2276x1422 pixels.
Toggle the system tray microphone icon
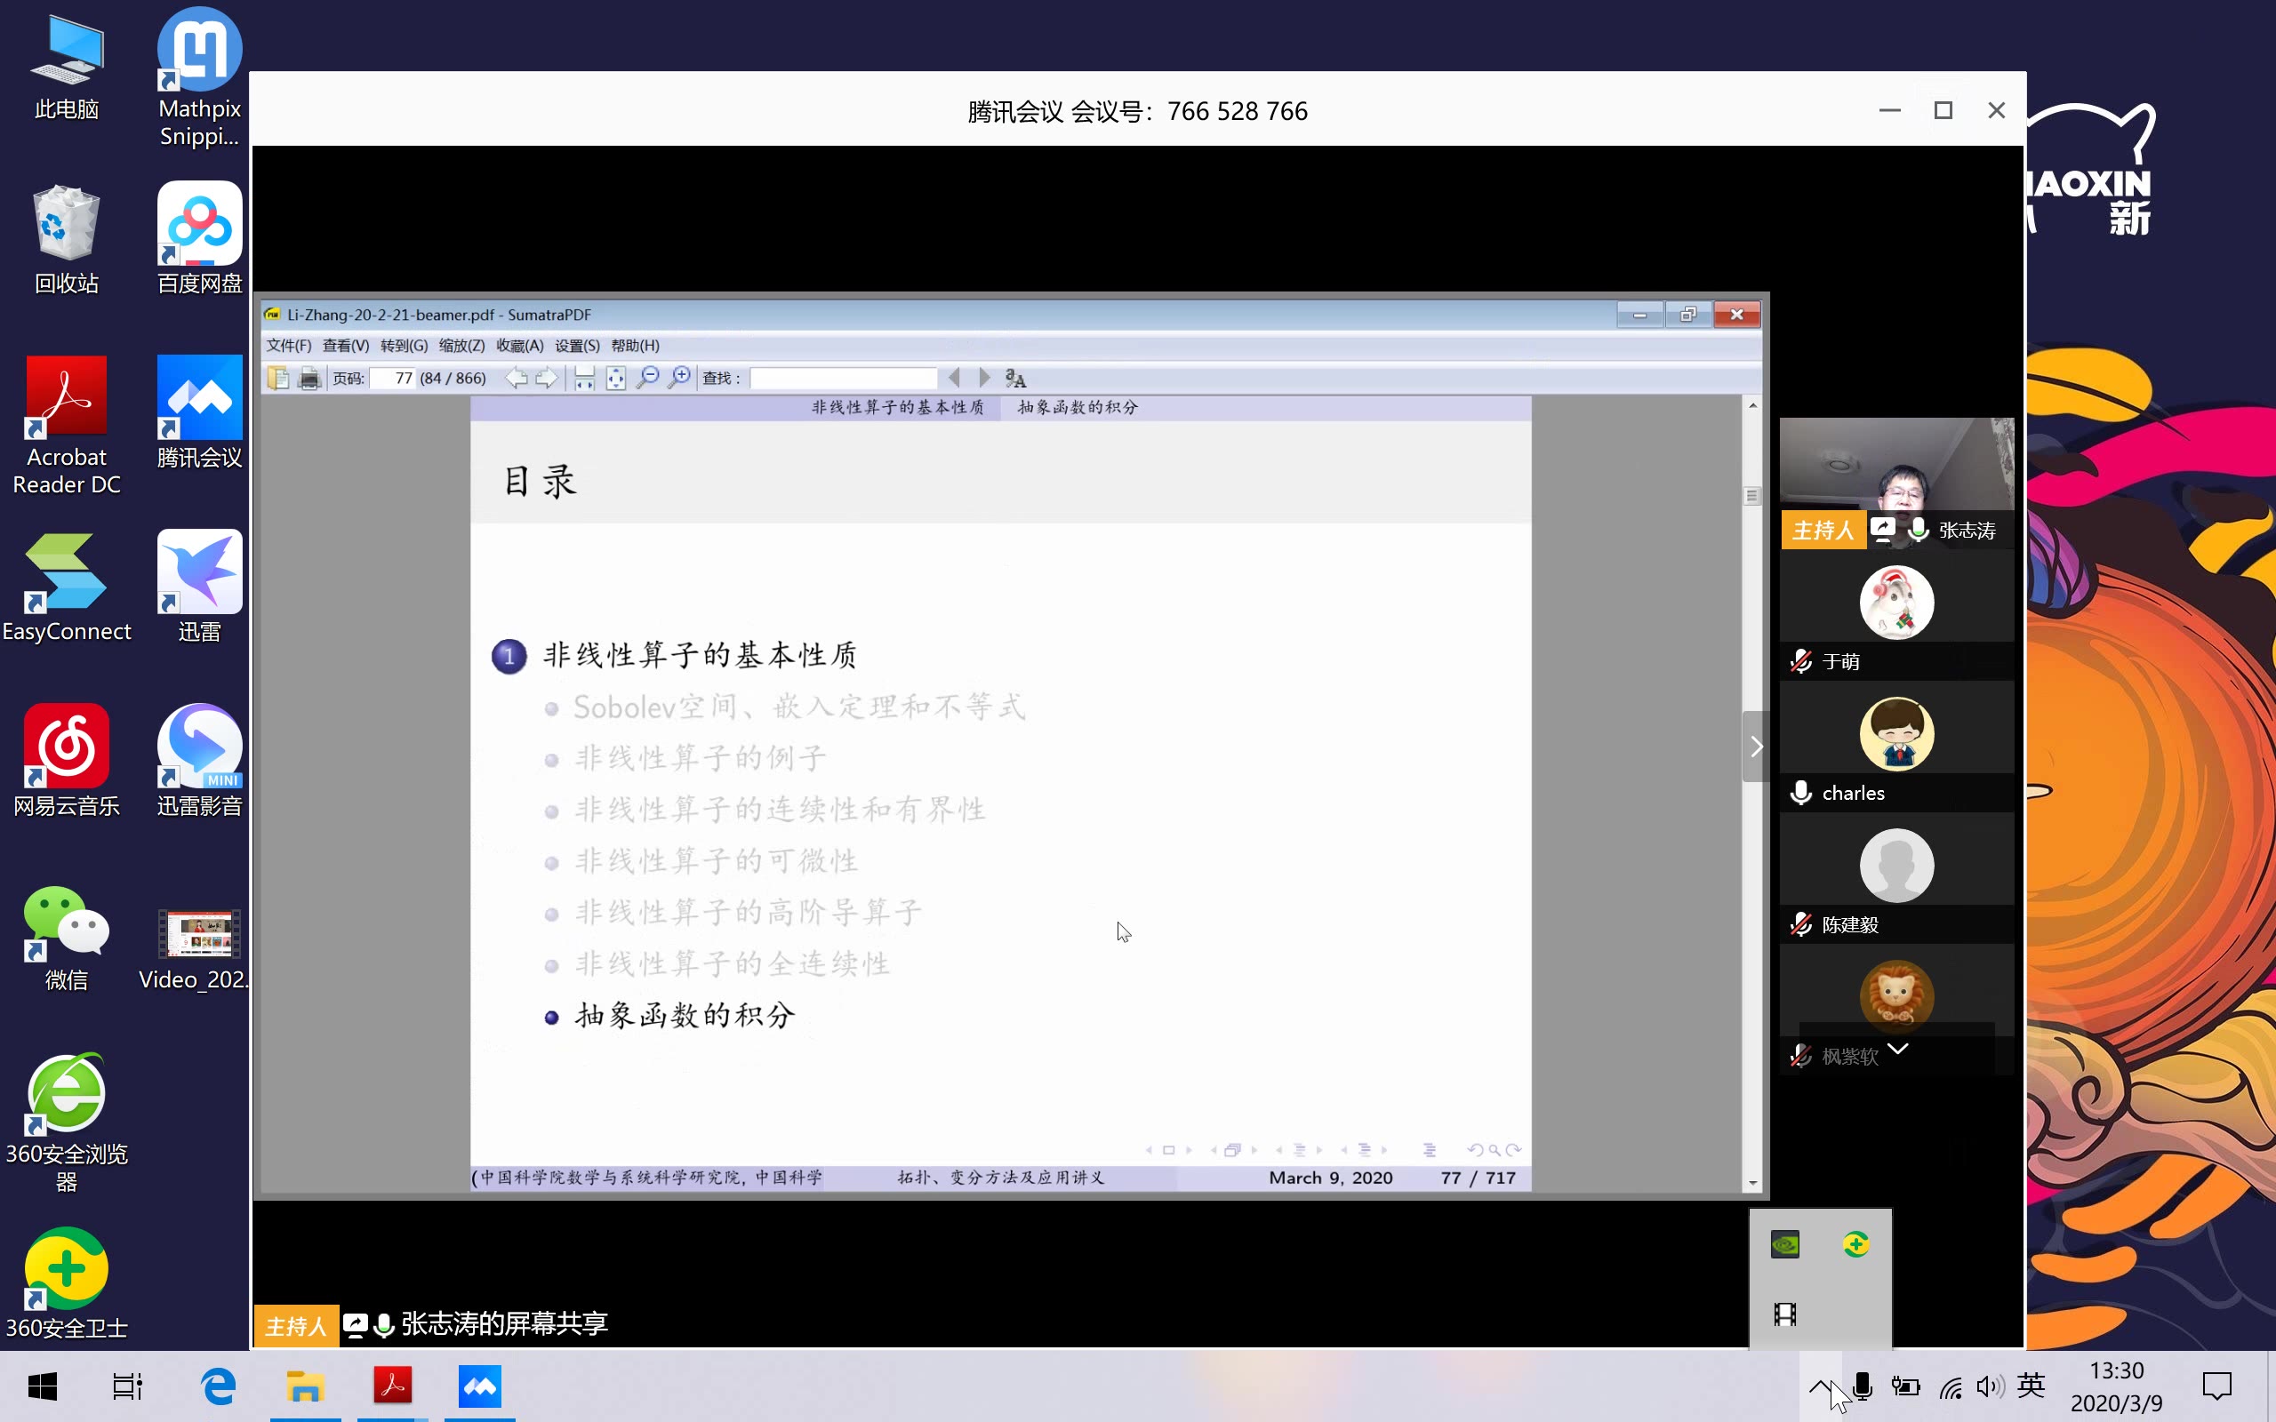point(1863,1386)
